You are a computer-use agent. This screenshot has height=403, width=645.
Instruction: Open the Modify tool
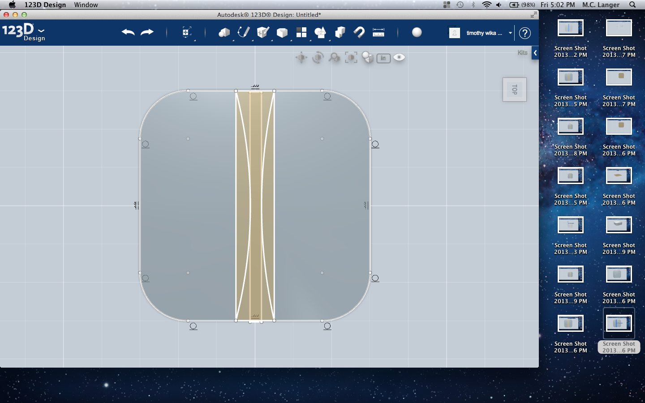point(282,32)
